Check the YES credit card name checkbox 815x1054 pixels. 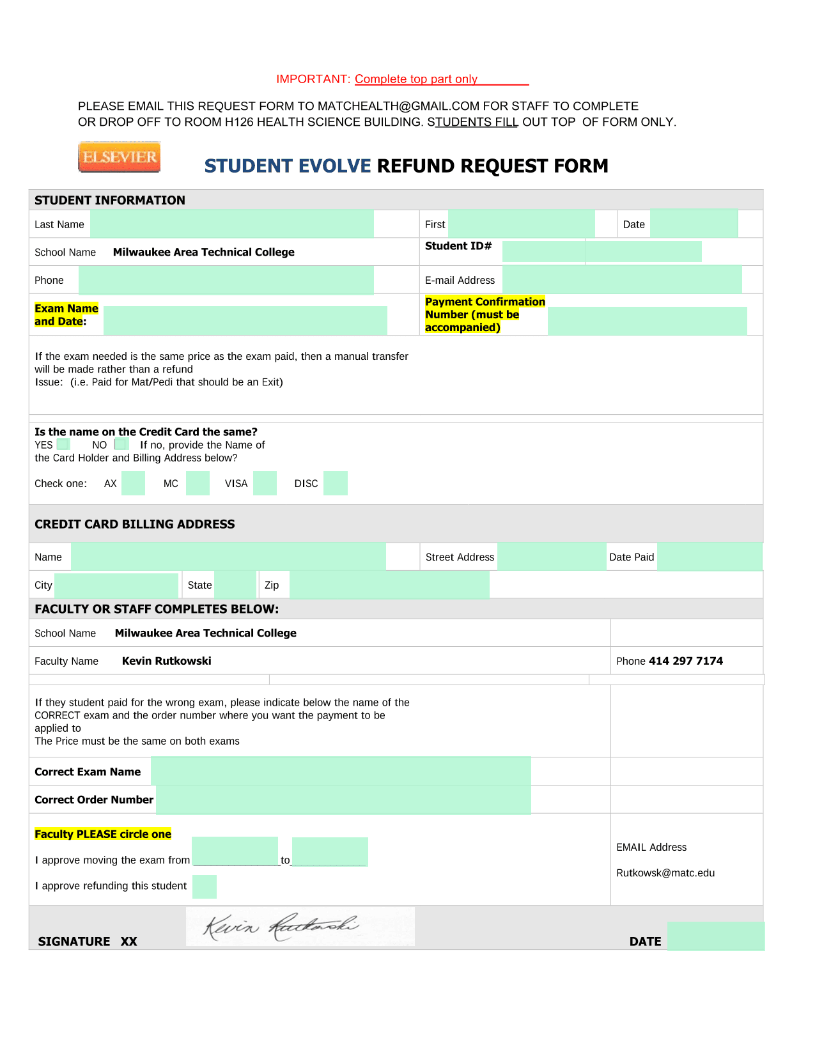click(63, 444)
